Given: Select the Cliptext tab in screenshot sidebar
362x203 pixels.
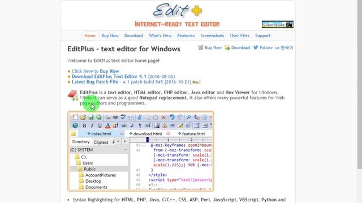Looking at the screenshot, I should [x=101, y=142].
